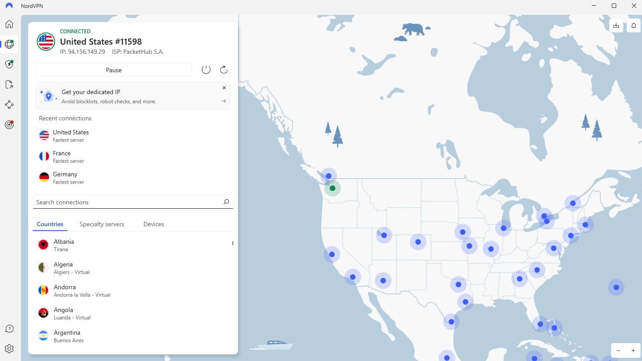642x361 pixels.
Task: Zoom in the map with plus
Action: click(x=633, y=350)
